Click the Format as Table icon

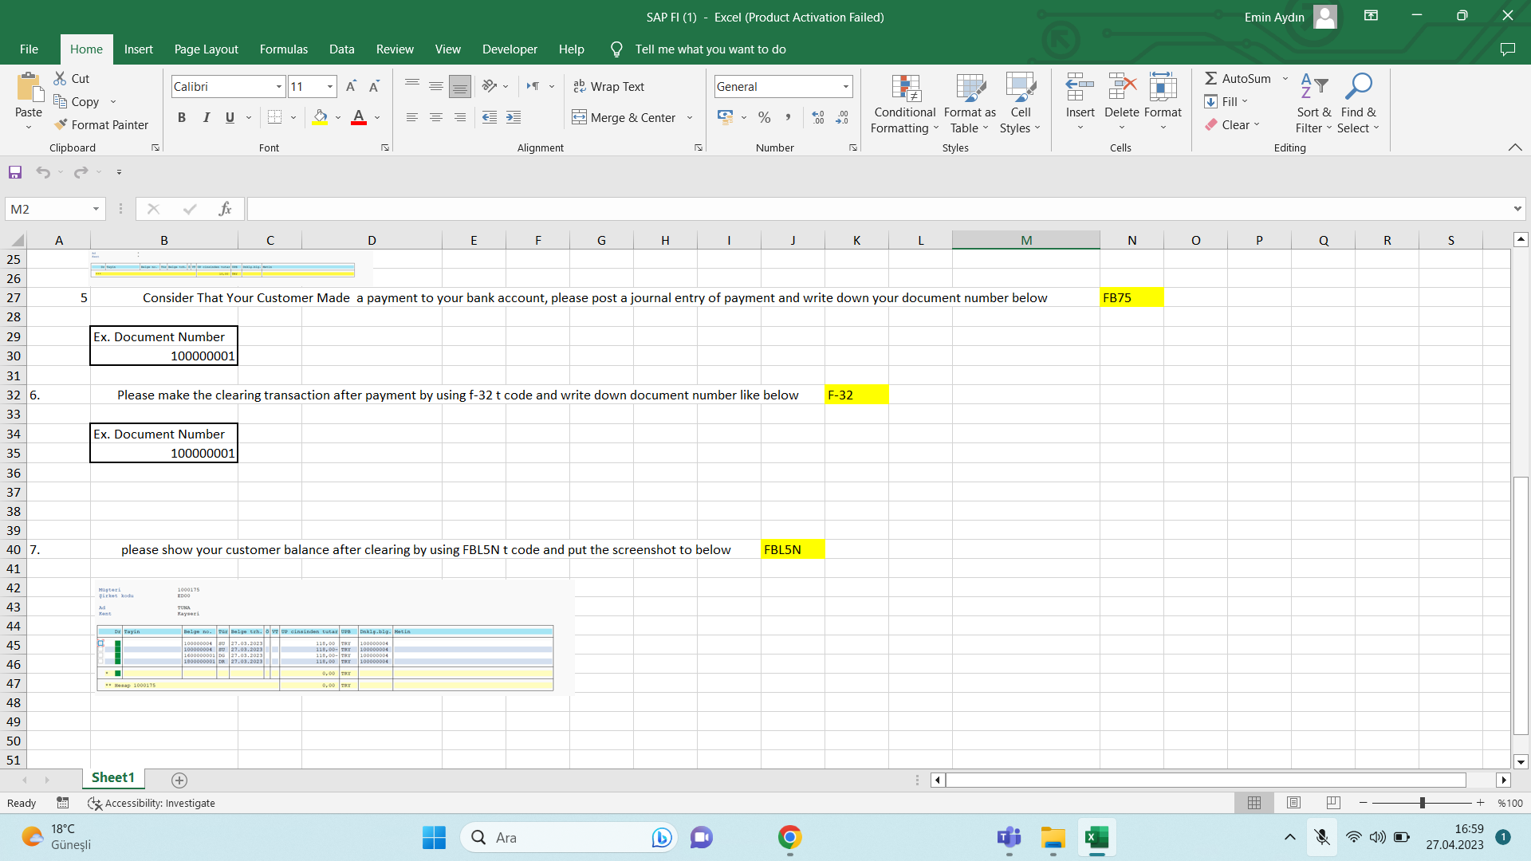[970, 88]
